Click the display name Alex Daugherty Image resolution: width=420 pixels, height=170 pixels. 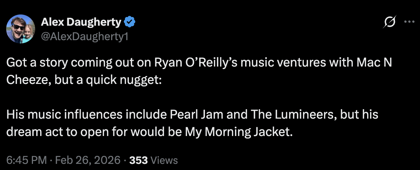[x=81, y=22]
